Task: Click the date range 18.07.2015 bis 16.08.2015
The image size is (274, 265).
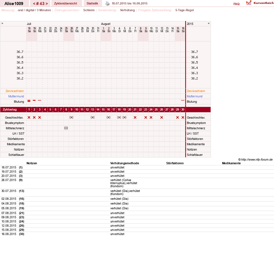Action: pyautogui.click(x=130, y=4)
